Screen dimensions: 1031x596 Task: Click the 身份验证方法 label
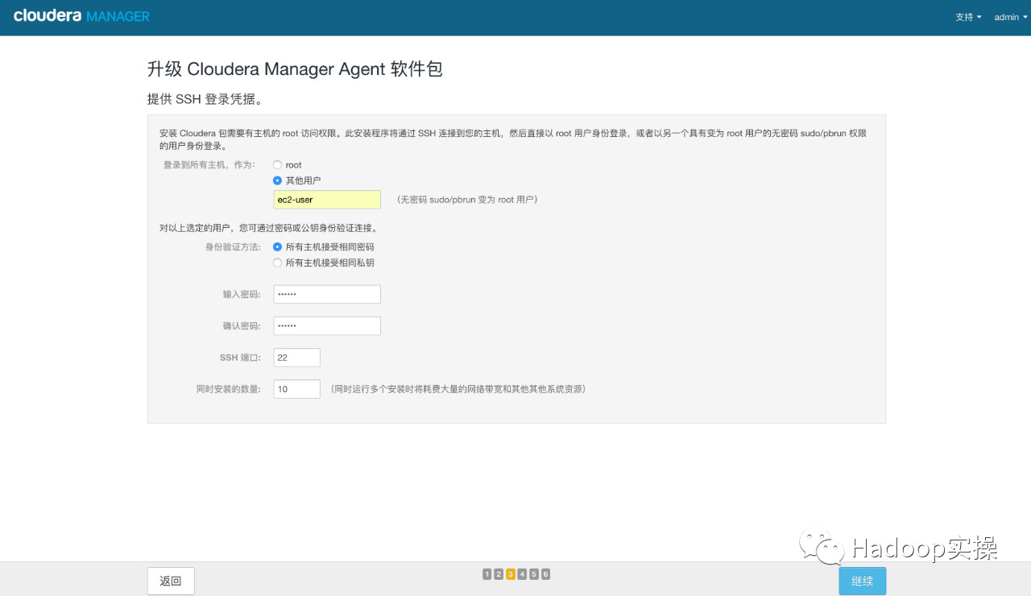pyautogui.click(x=233, y=247)
